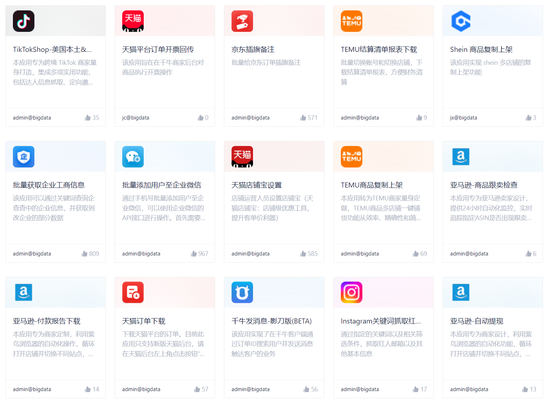Open the 天猫店铺宝设置 app title
This screenshot has height=404, width=548.
coord(257,185)
